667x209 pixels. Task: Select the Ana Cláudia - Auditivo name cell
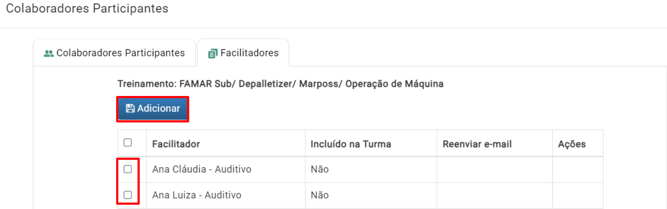[x=226, y=170]
